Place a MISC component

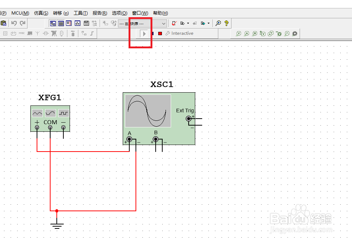(x=22, y=33)
